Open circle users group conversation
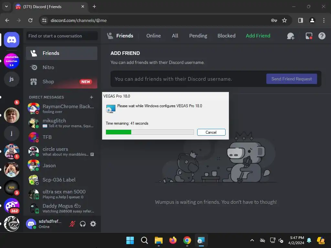Image resolution: width=331 pixels, height=248 pixels. 62,151
